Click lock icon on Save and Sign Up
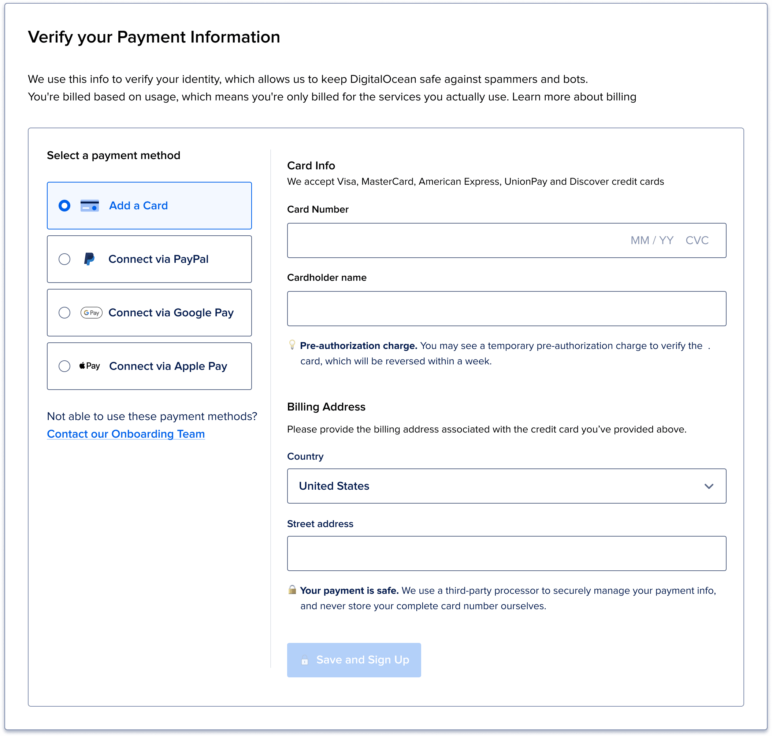 pos(305,660)
